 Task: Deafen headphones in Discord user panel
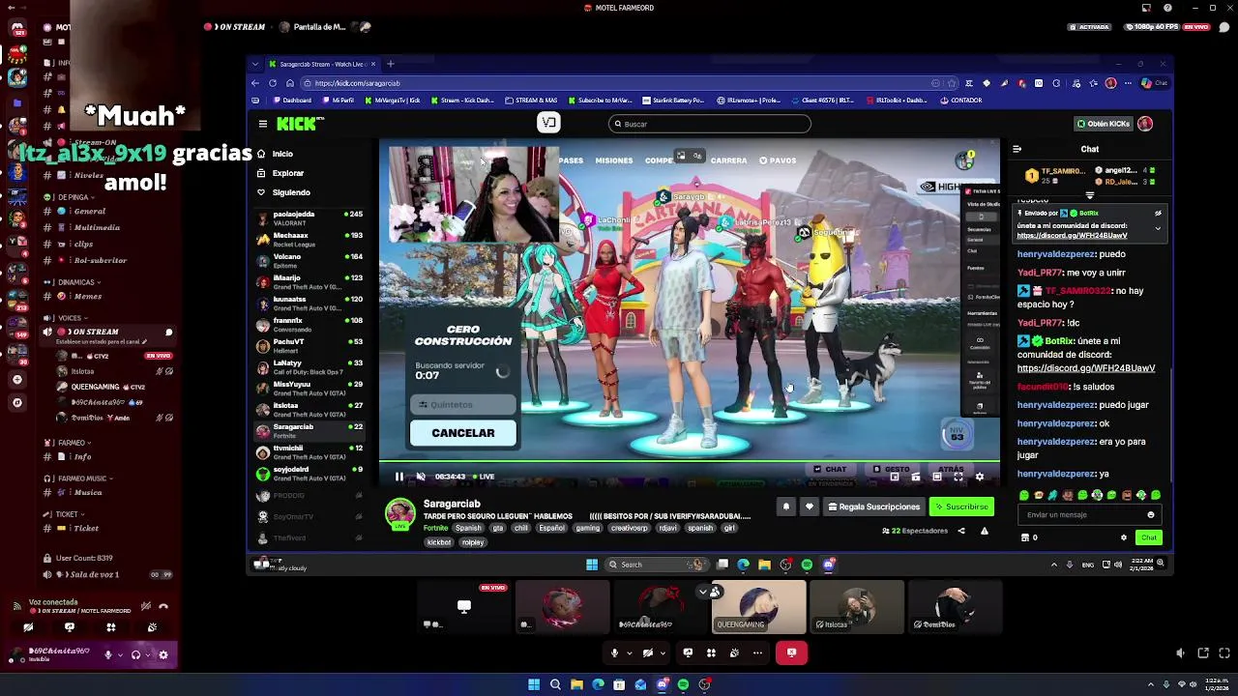coord(135,654)
